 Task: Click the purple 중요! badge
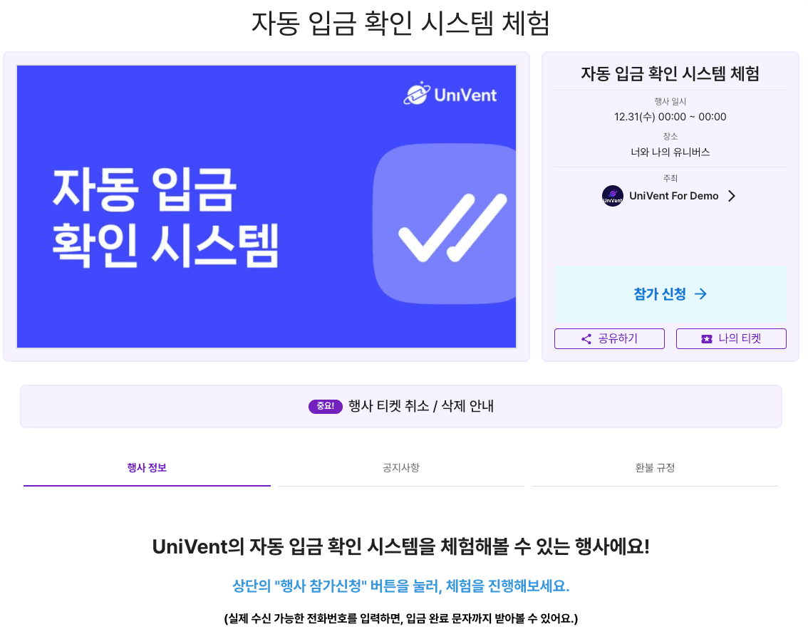coord(325,406)
